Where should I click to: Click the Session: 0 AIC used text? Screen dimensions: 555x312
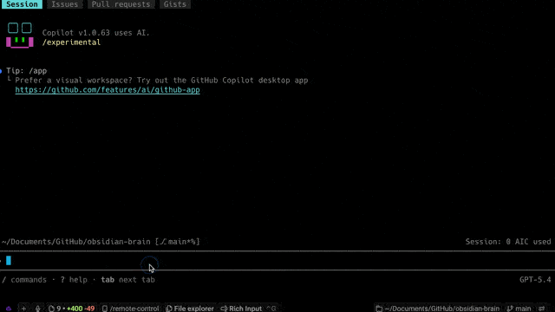pos(508,242)
